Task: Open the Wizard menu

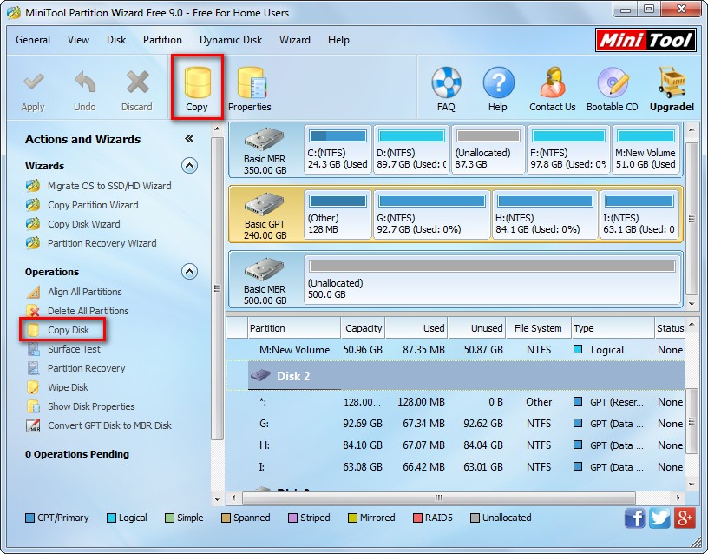Action: tap(295, 40)
